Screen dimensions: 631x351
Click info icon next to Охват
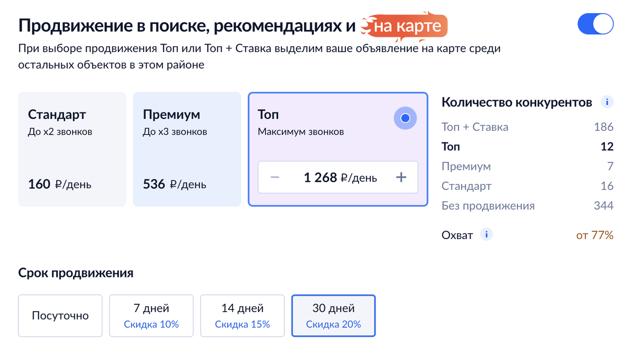[487, 235]
